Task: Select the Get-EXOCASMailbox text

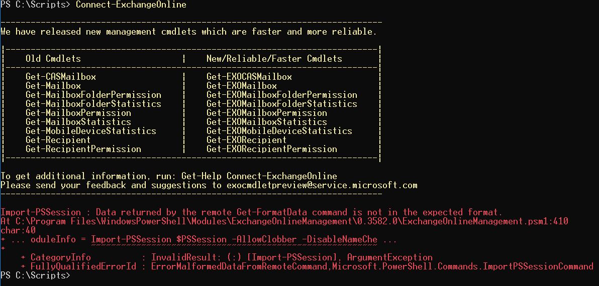Action: 249,77
